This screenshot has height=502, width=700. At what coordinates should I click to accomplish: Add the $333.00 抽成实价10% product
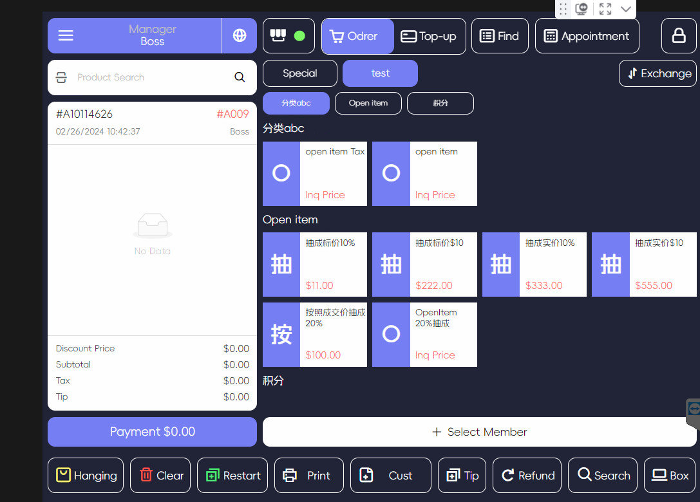coord(534,265)
